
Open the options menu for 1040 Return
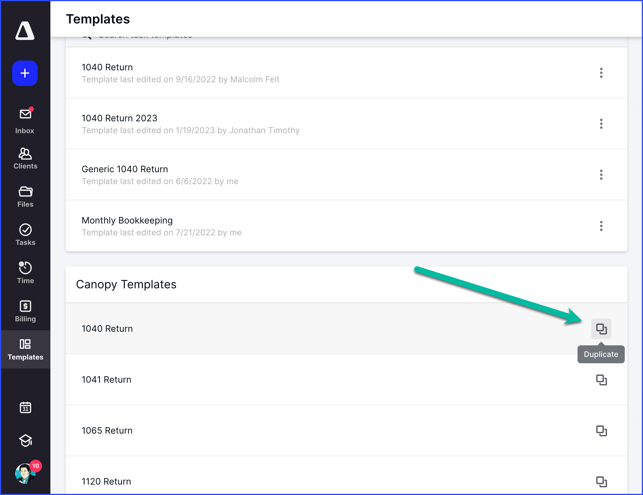pos(601,73)
